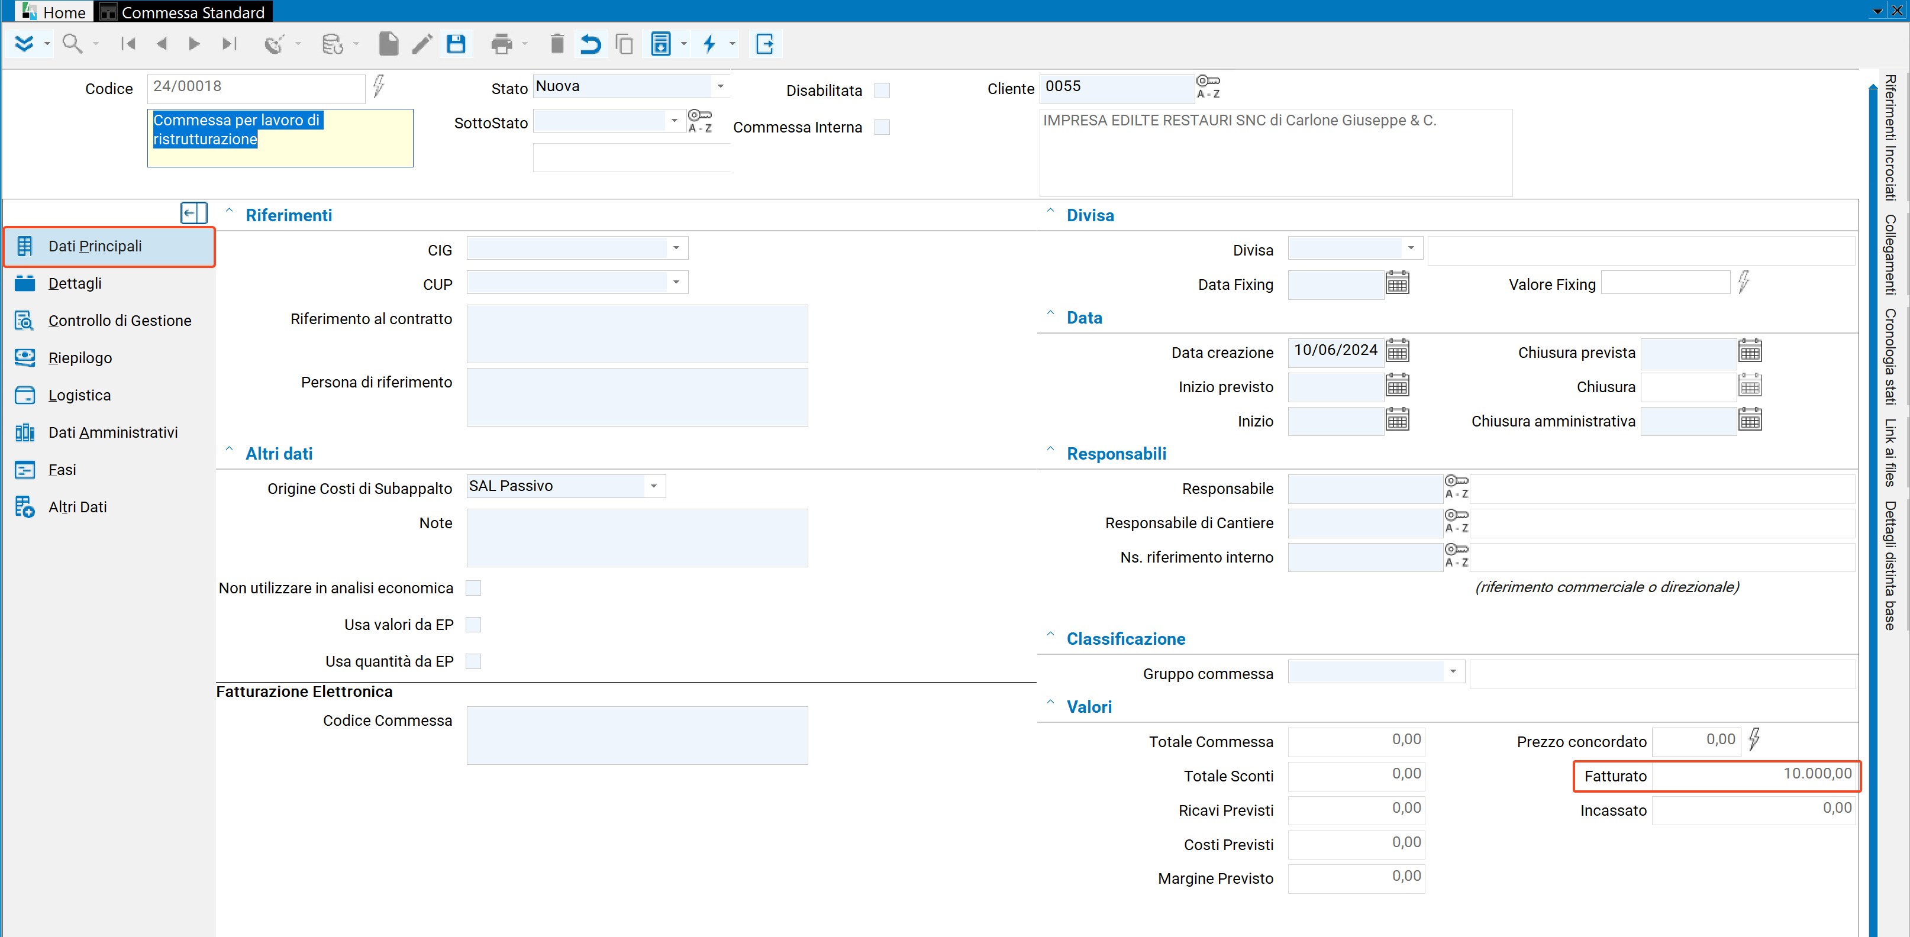1910x937 pixels.
Task: Open Cliente A-Z lookup key icon
Action: (x=1208, y=87)
